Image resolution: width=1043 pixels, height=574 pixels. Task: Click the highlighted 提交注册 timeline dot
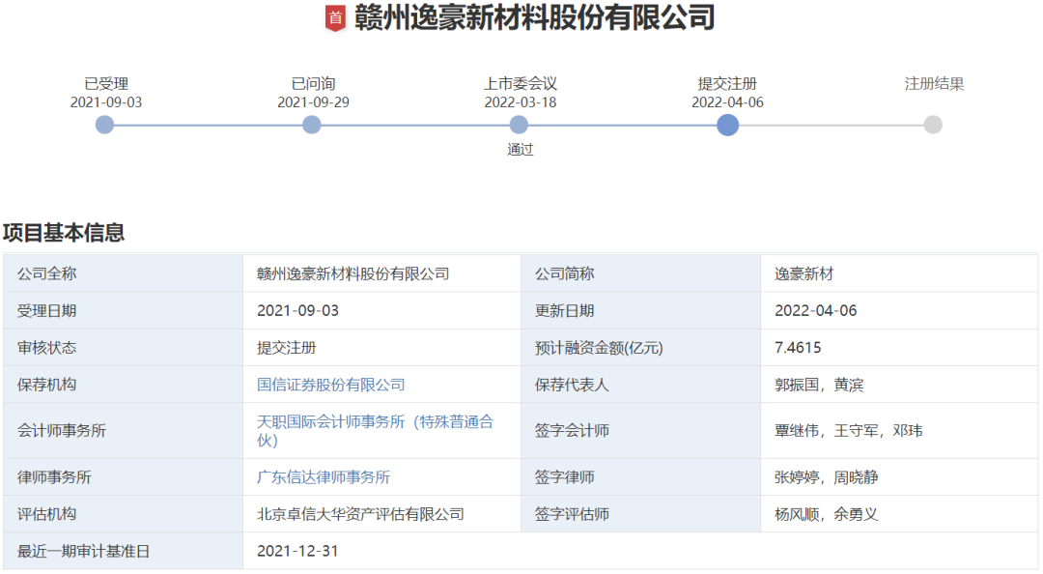click(728, 125)
